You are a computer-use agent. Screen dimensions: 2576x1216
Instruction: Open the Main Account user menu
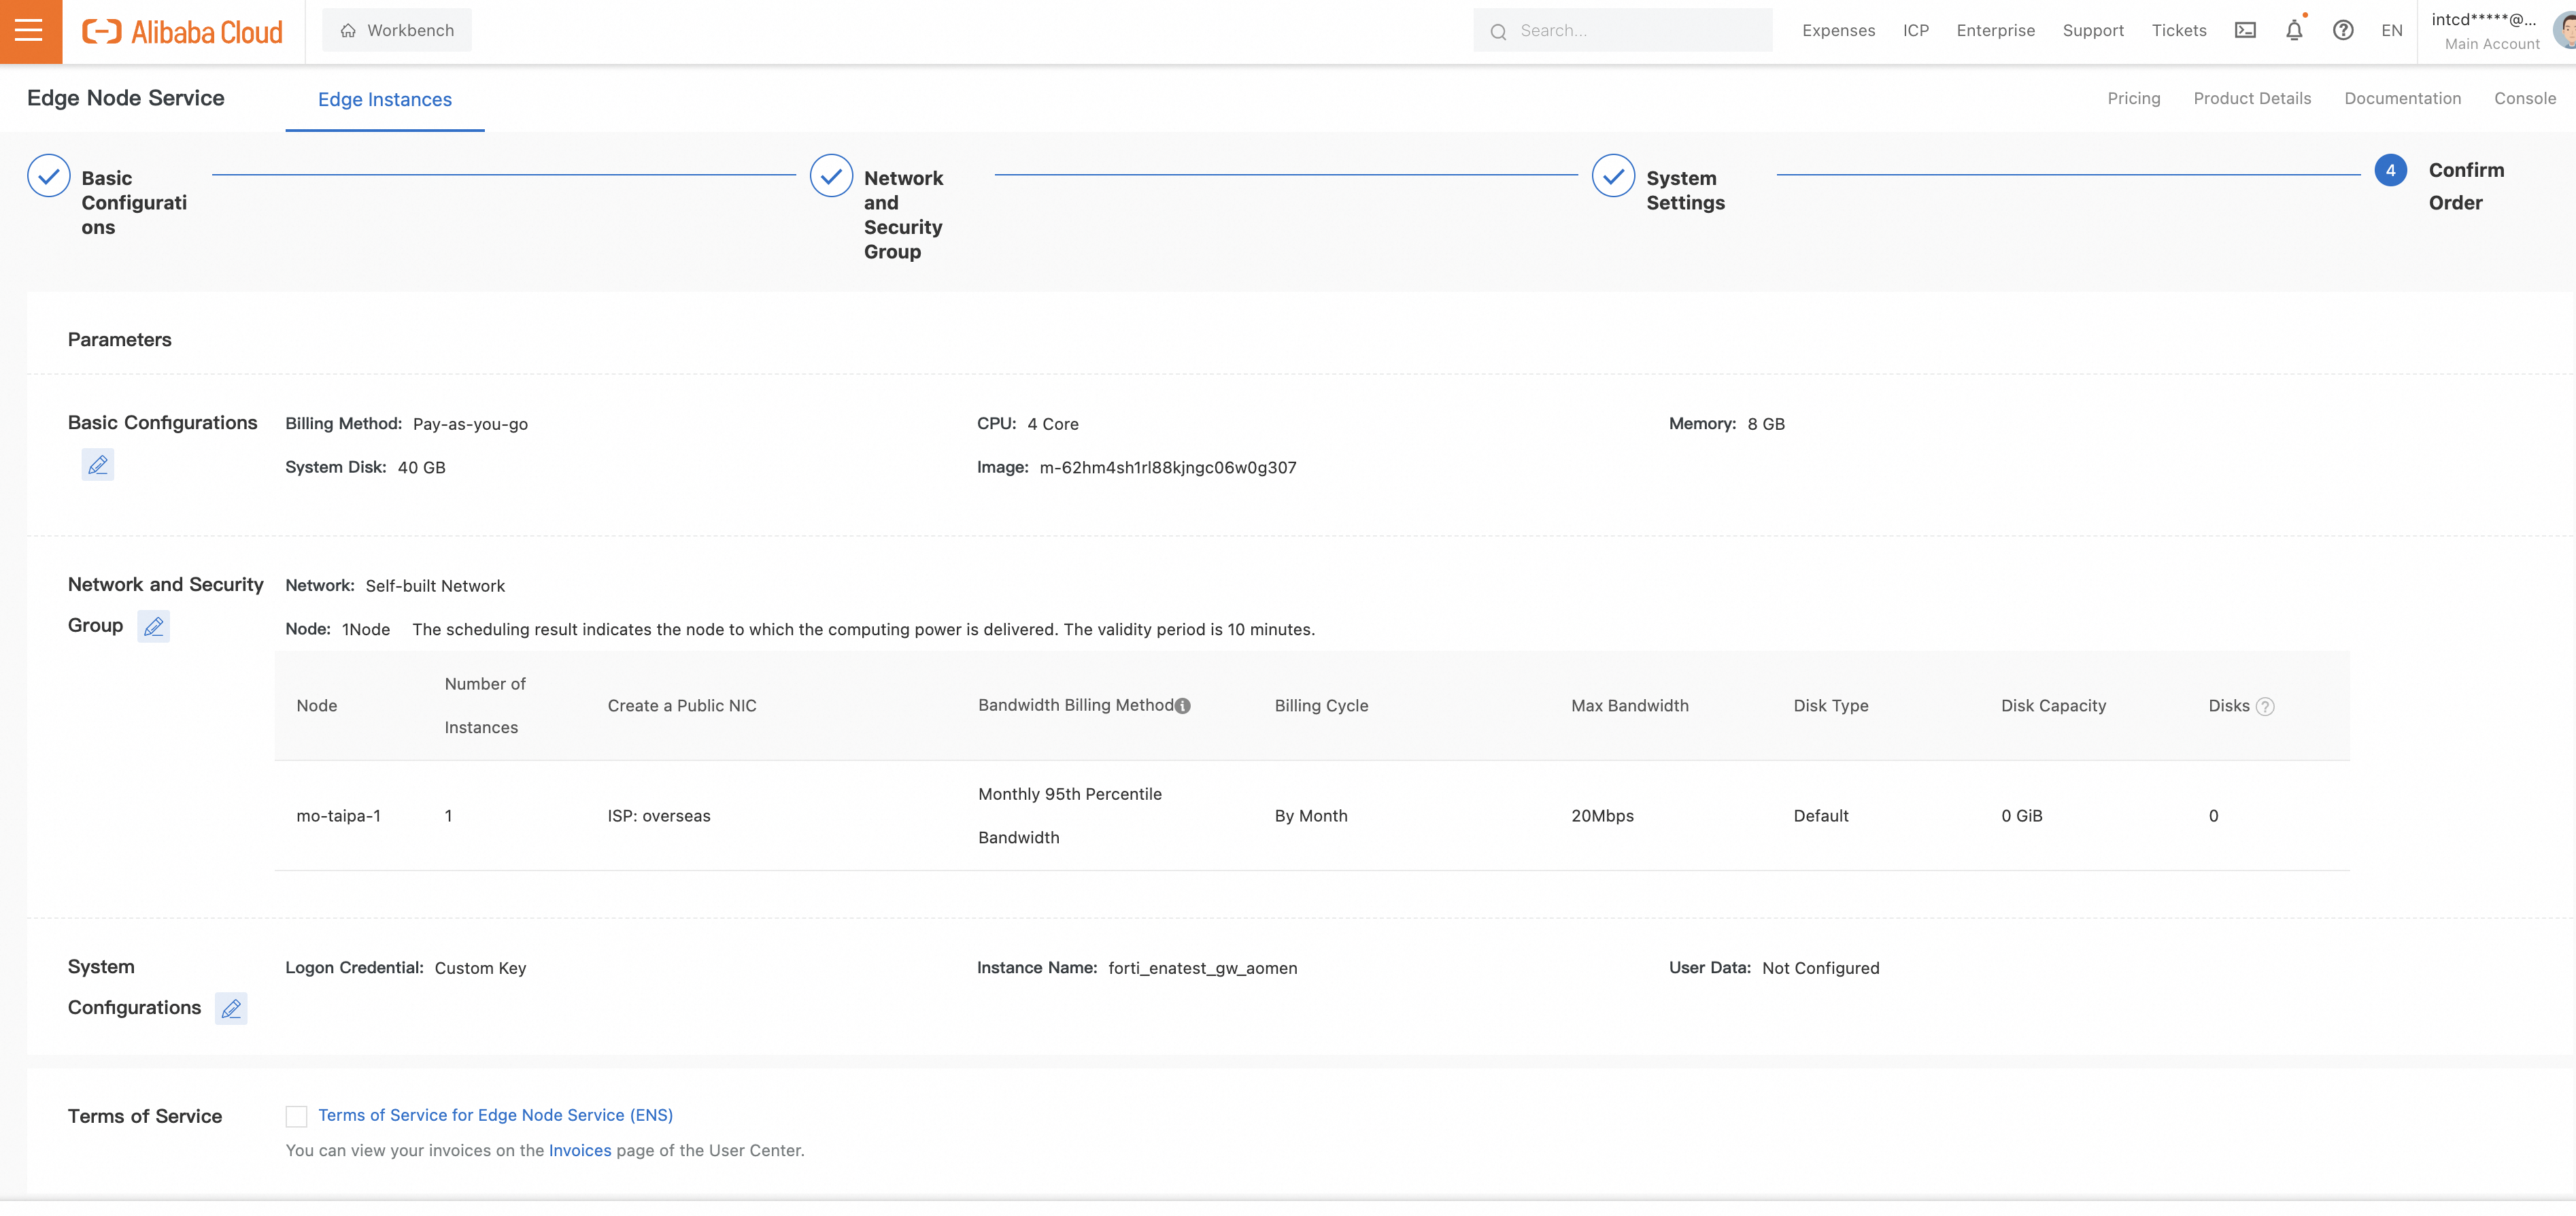coord(2497,31)
